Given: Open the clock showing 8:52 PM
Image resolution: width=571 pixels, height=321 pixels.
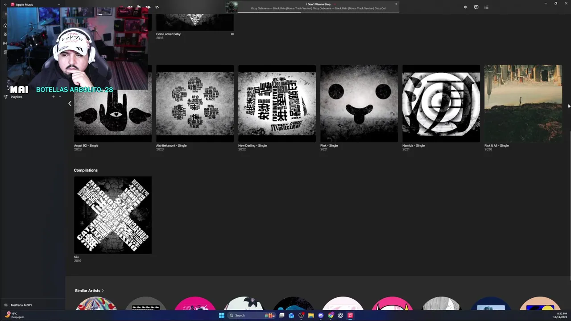Looking at the screenshot, I should click(x=560, y=315).
